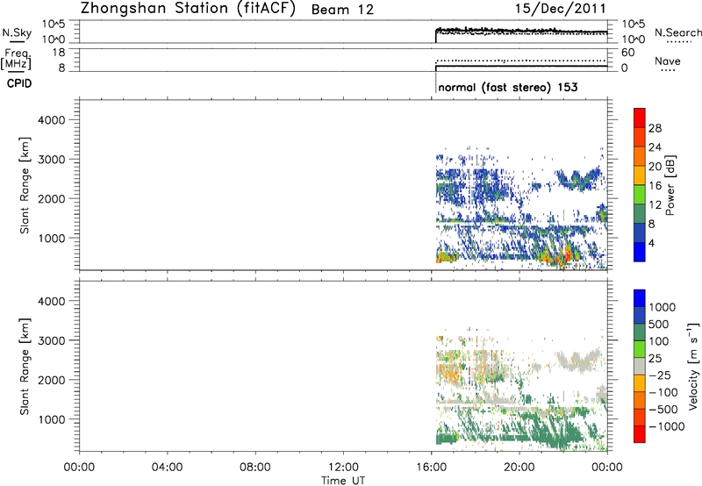
Task: Click the 'Power [dB]' color bar label
Action: tap(670, 185)
